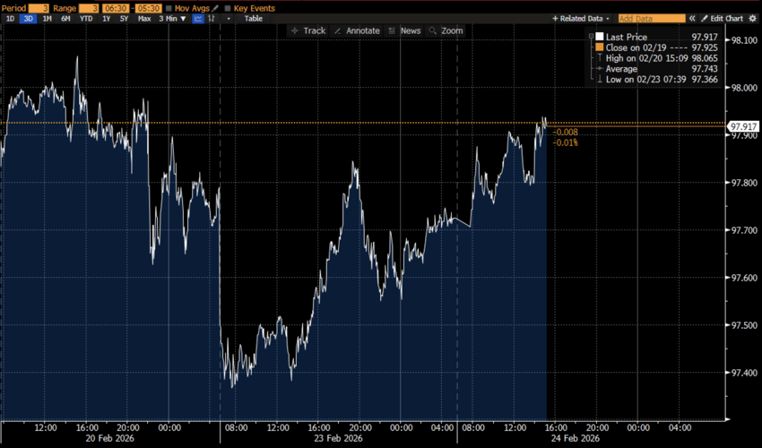Click the Edit Chart button
This screenshot has height=448, width=762.
click(722, 18)
